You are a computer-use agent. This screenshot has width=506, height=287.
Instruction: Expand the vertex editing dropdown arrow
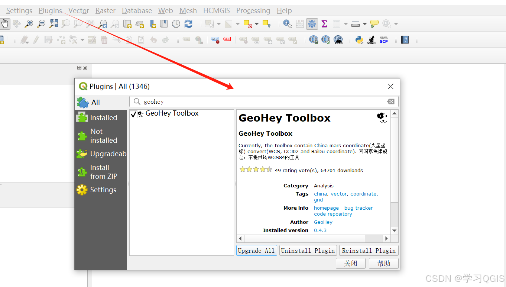click(82, 40)
